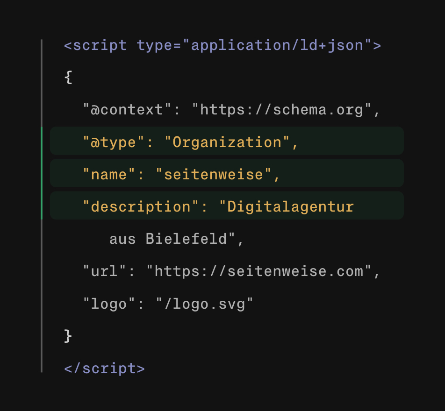Click the closing </script> tag line
445x411 pixels.
[x=104, y=369]
